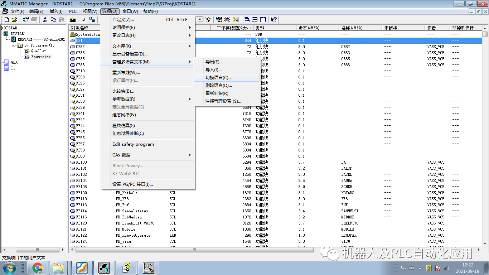Click the filter funnel toolbar icon

coord(208,19)
